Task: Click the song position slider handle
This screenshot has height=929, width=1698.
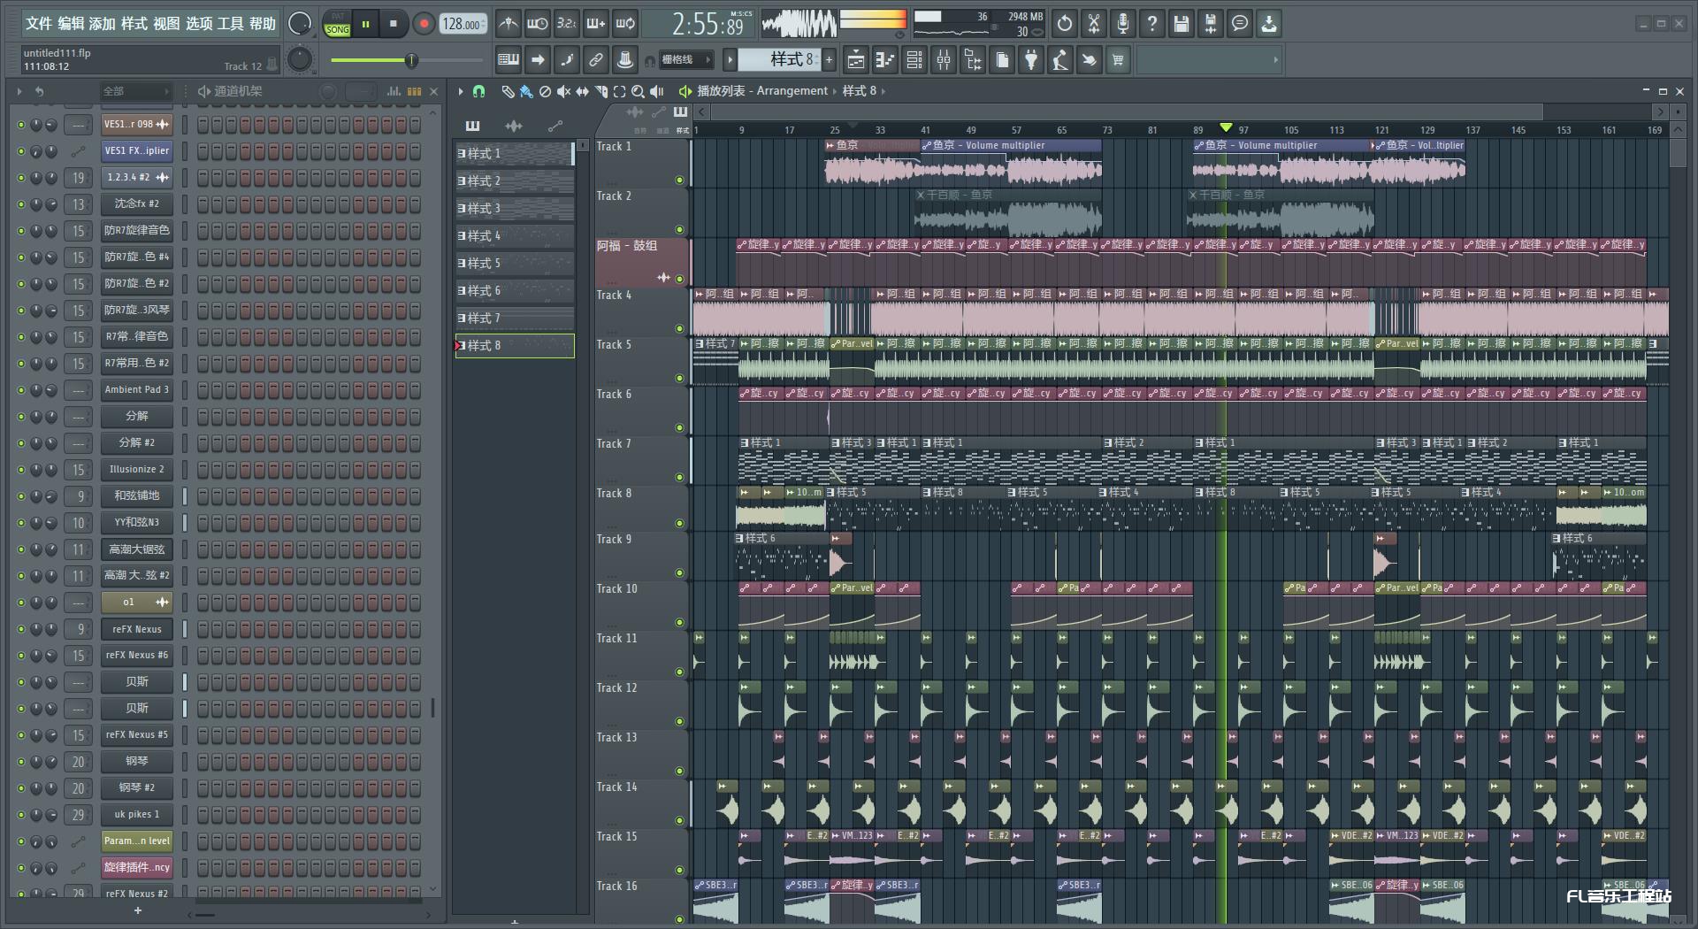Action: 411,60
